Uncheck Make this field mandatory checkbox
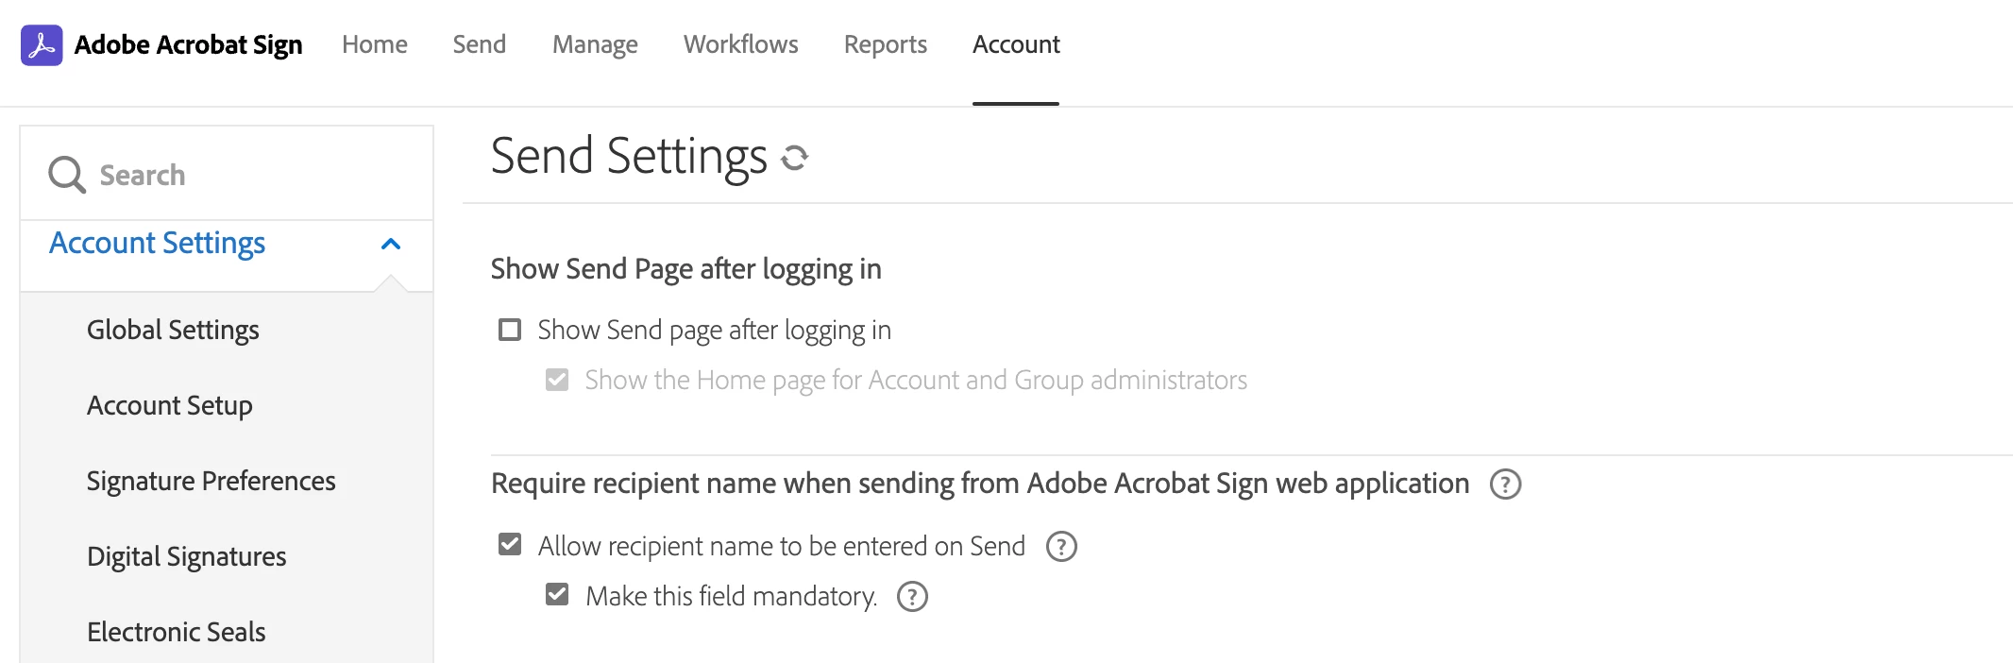This screenshot has height=663, width=2013. (557, 595)
